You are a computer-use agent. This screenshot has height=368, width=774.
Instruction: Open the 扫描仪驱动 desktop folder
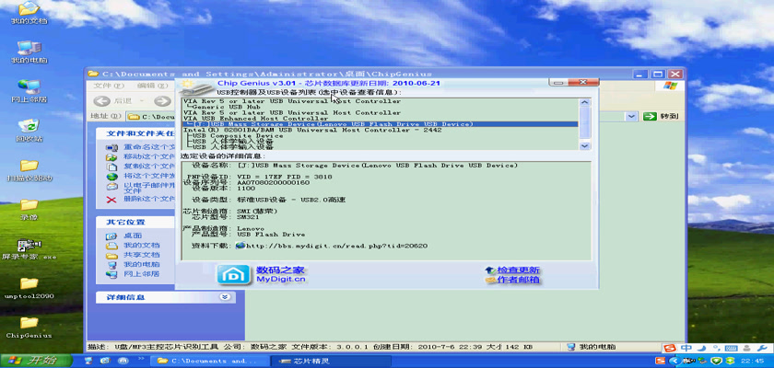coord(29,170)
